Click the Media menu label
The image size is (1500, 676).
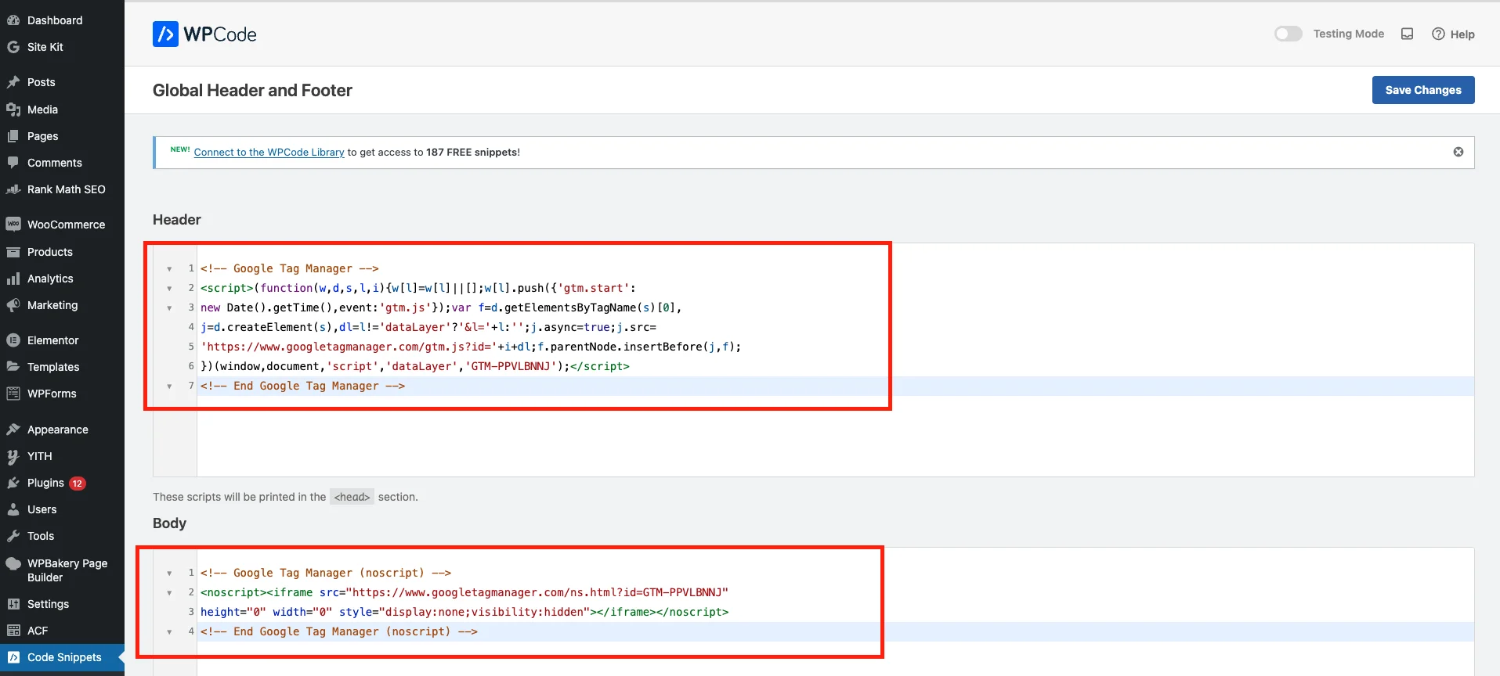(42, 110)
